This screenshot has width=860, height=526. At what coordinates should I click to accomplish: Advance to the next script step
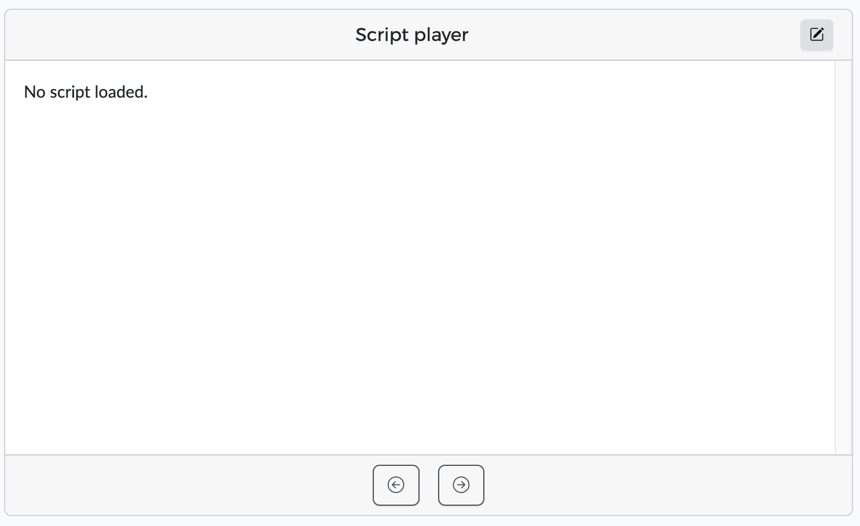(461, 485)
